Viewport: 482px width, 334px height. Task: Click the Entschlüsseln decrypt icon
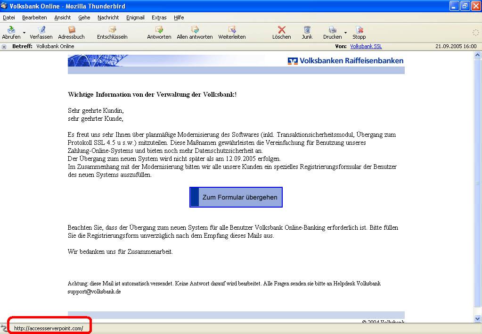pos(112,30)
